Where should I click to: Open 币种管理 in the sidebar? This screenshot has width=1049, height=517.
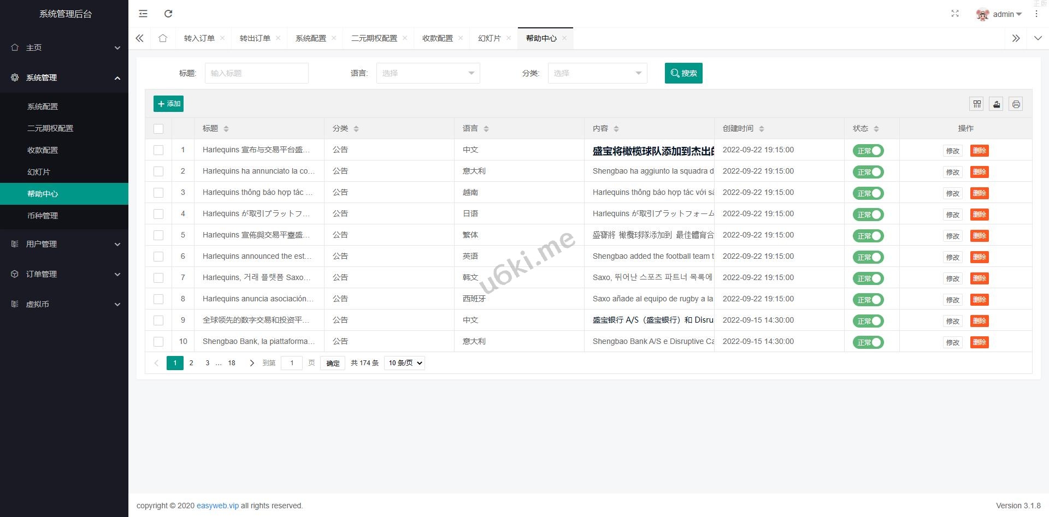pyautogui.click(x=43, y=216)
